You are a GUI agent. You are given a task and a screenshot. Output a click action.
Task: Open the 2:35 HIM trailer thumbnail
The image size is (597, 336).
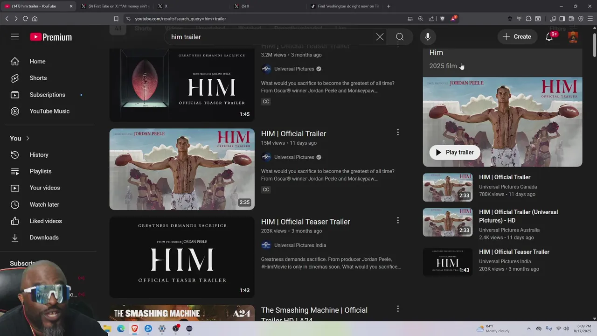click(x=182, y=169)
